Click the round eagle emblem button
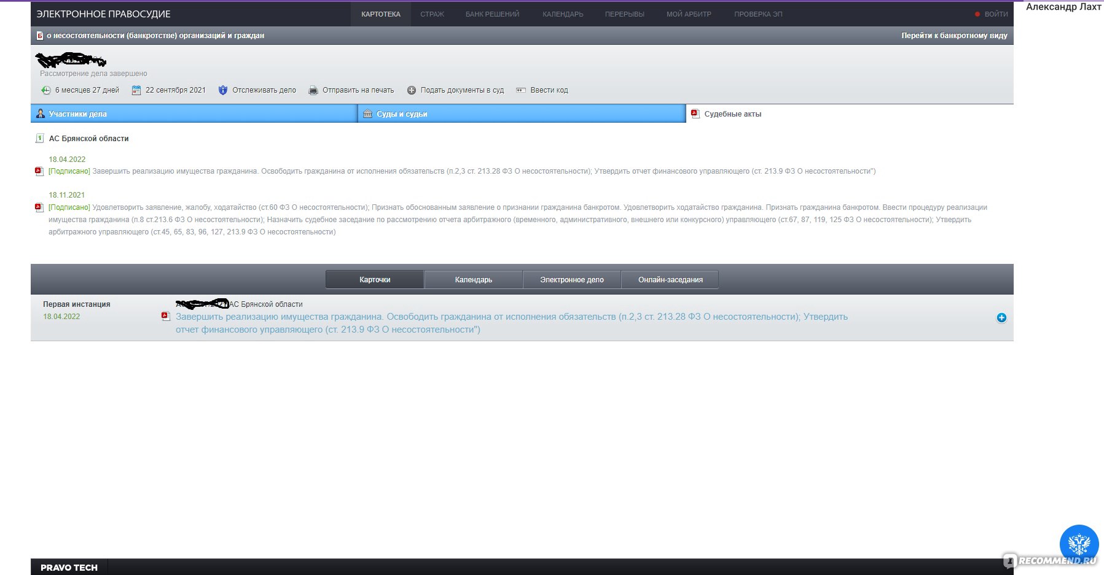Viewport: 1104px width, 575px height. [x=1079, y=544]
